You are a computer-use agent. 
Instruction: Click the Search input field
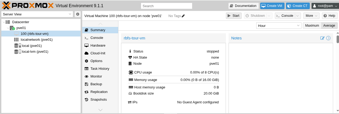167,6
